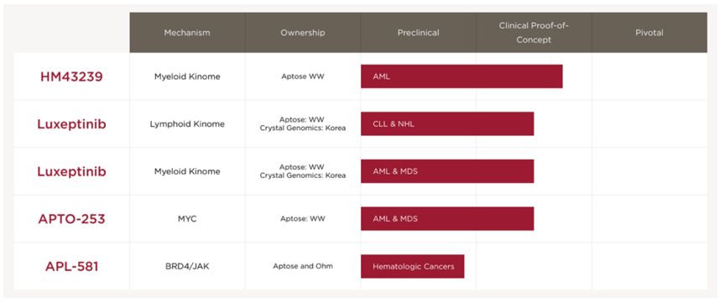Click the Lymphoid Kinome mechanism cell
Viewport: 725px width, 303px height.
pos(187,124)
